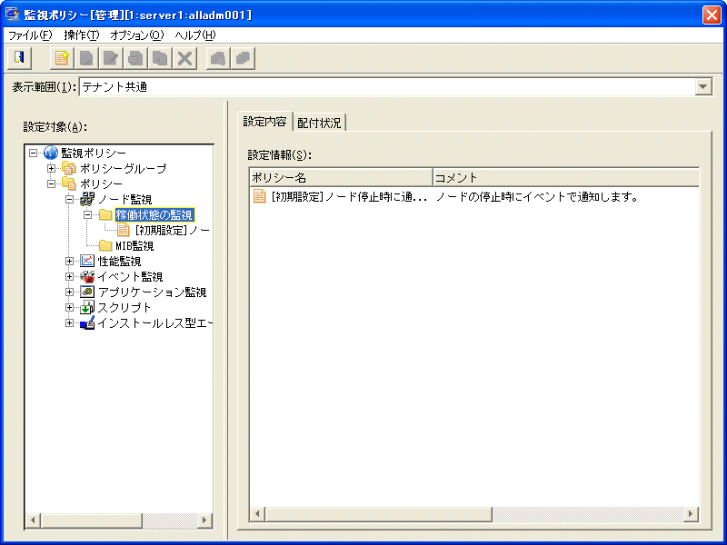
Task: Select スクリプト label in the tree
Action: [x=124, y=307]
